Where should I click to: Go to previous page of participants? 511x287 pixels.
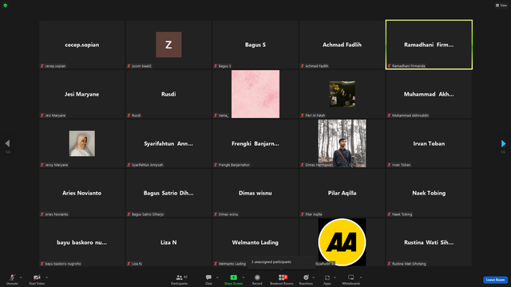pos(7,143)
